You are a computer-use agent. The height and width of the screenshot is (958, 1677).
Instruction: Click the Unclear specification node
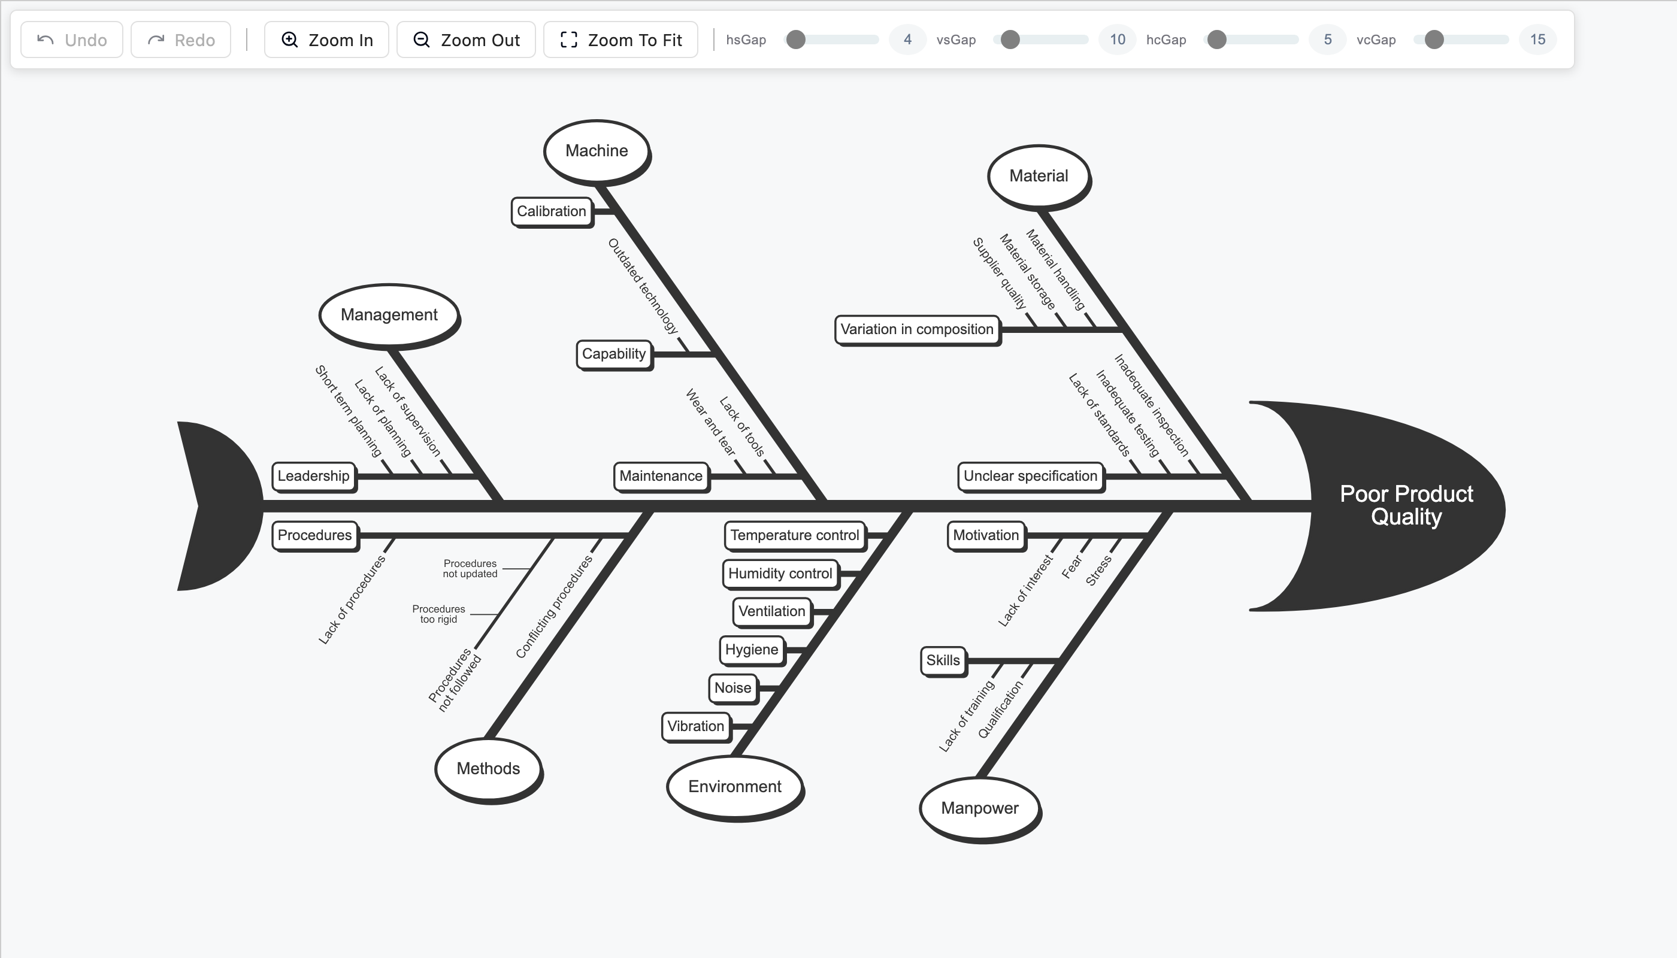coord(1030,476)
